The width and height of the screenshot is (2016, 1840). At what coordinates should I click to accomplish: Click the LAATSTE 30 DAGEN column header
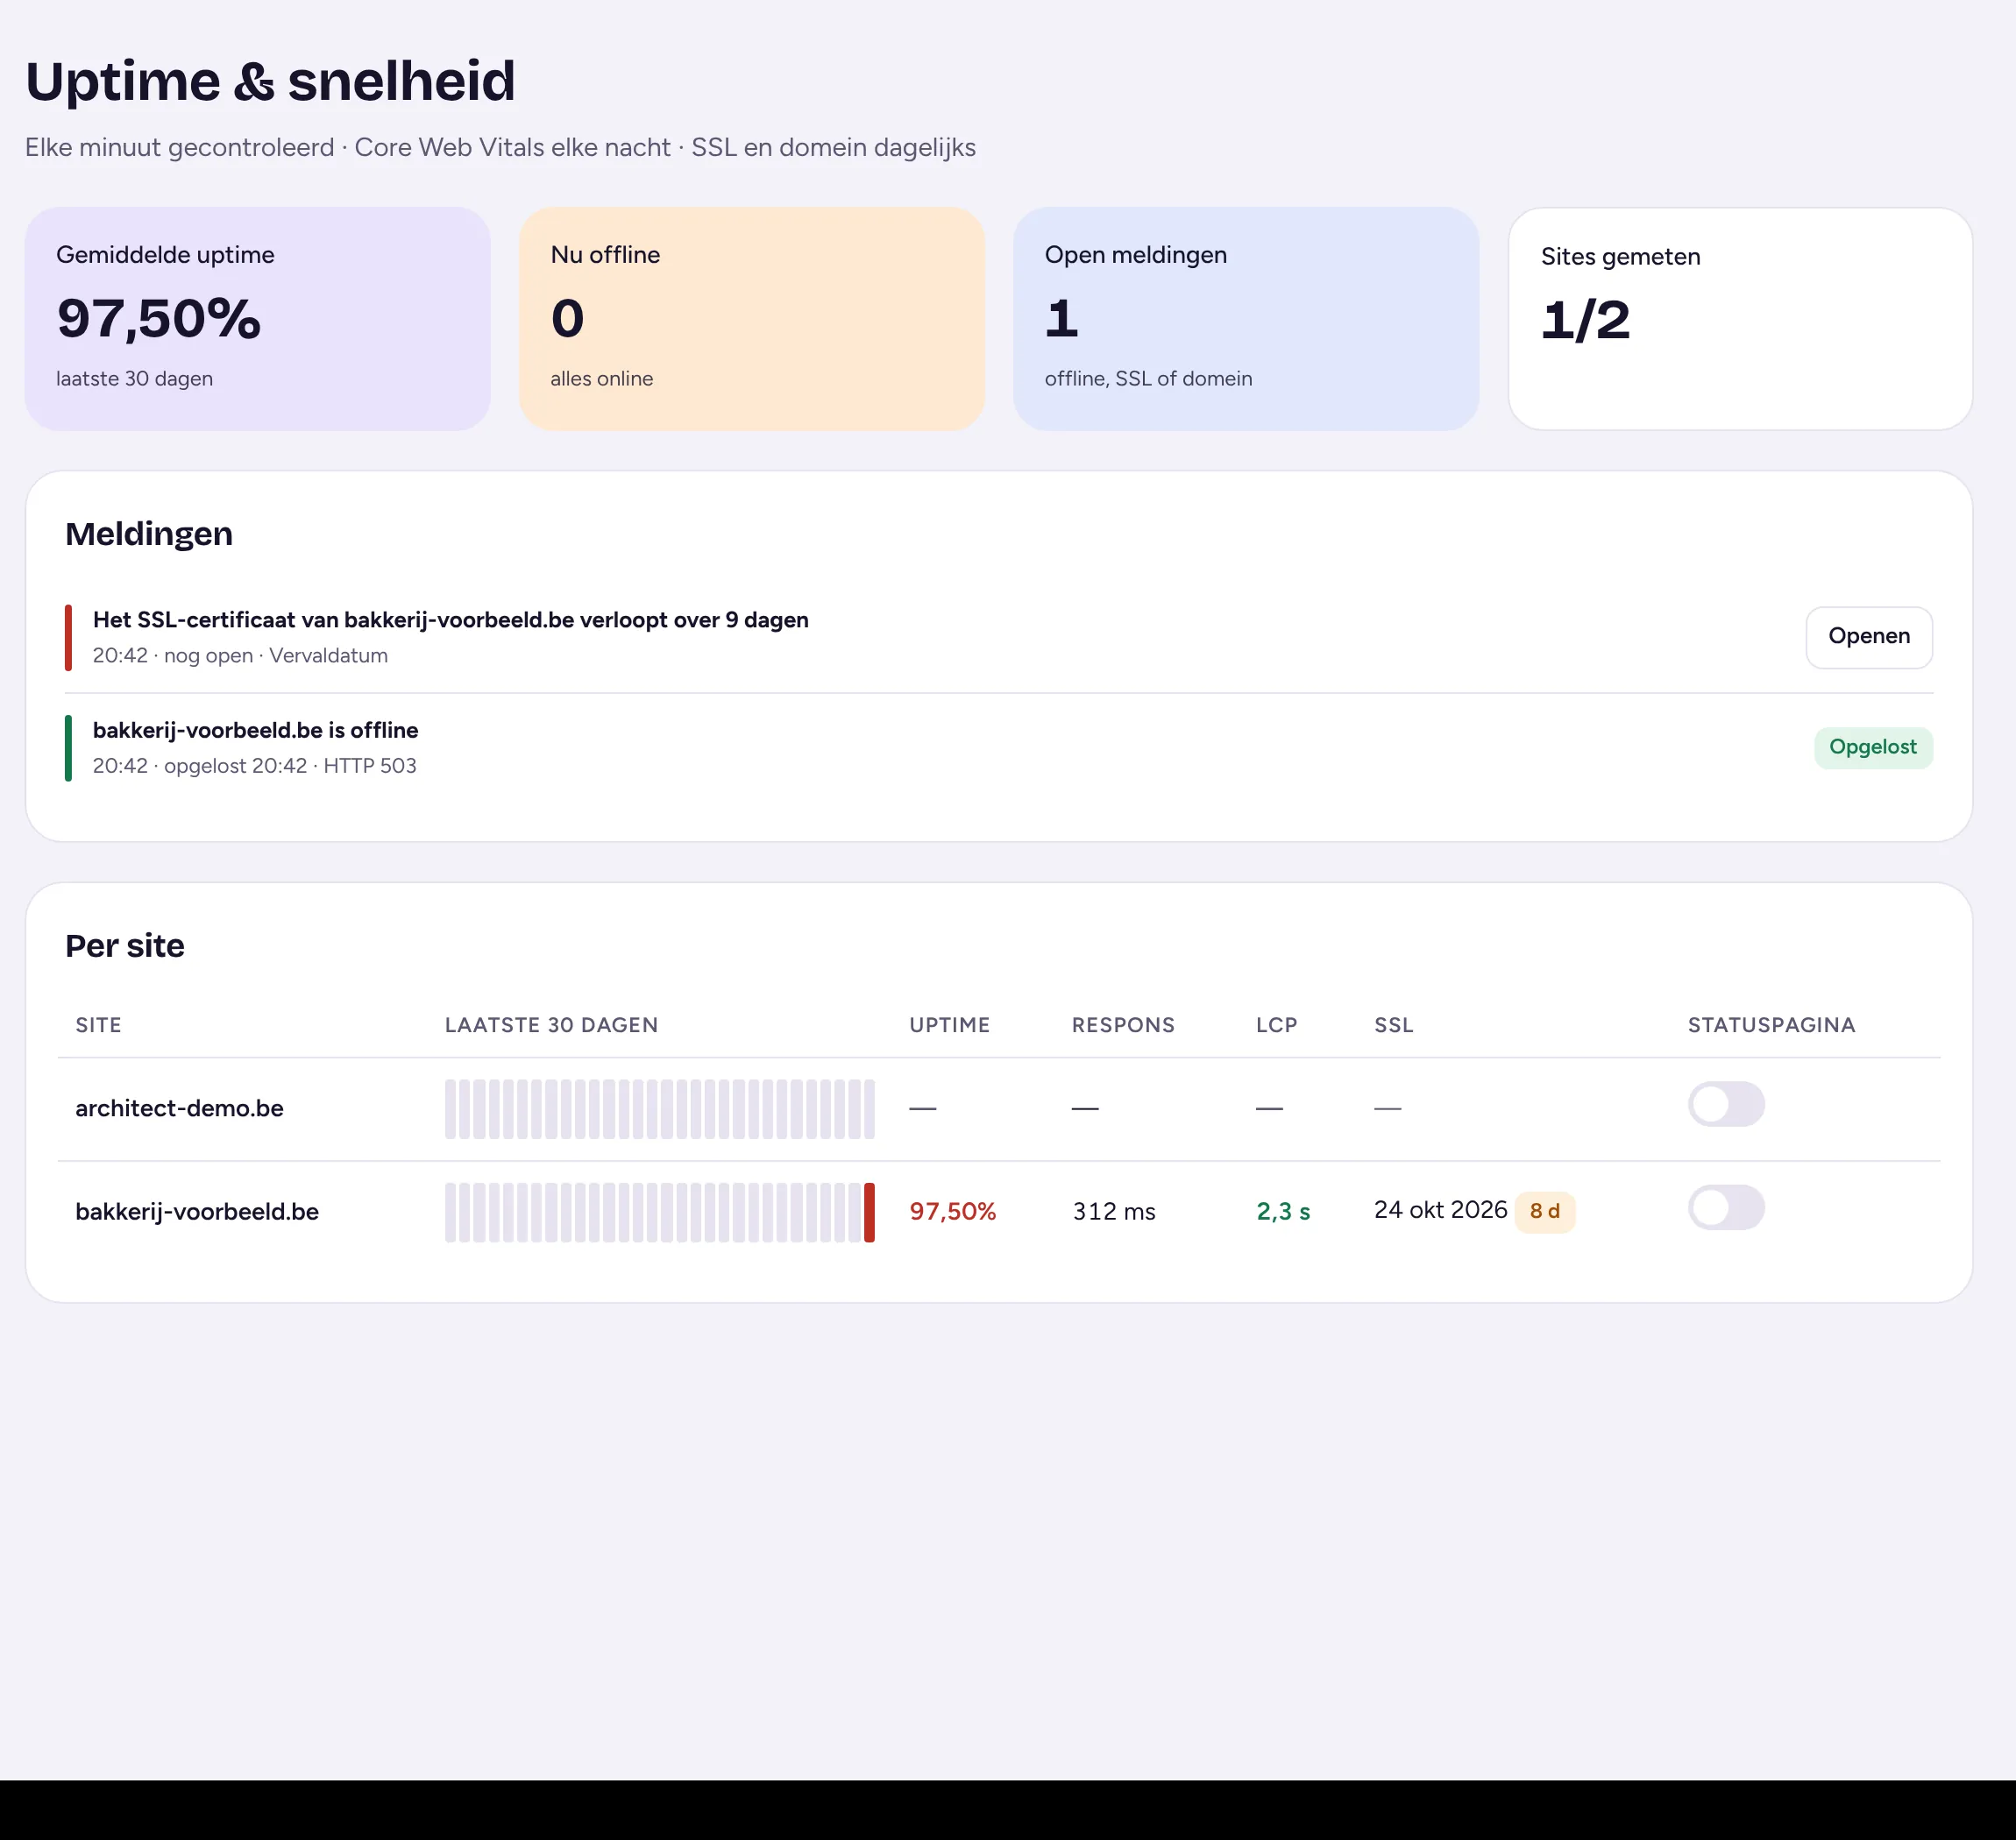[x=551, y=1024]
